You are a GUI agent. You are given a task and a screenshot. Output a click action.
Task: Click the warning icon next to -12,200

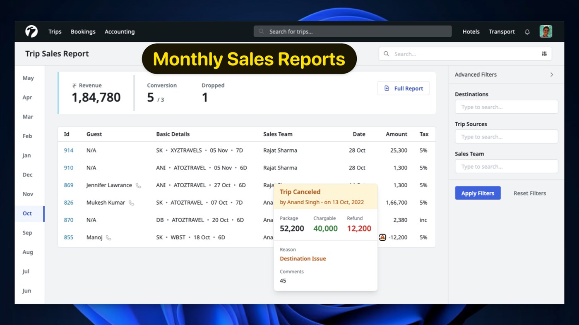tap(382, 237)
